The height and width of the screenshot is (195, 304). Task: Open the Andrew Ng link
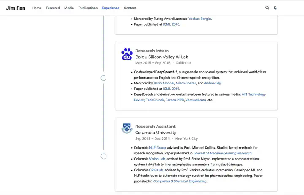pos(212,83)
